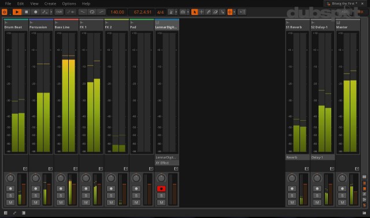Open the groove settings dropdown arrow
Image resolution: width=370 pixels, height=218 pixels.
[x=188, y=12]
